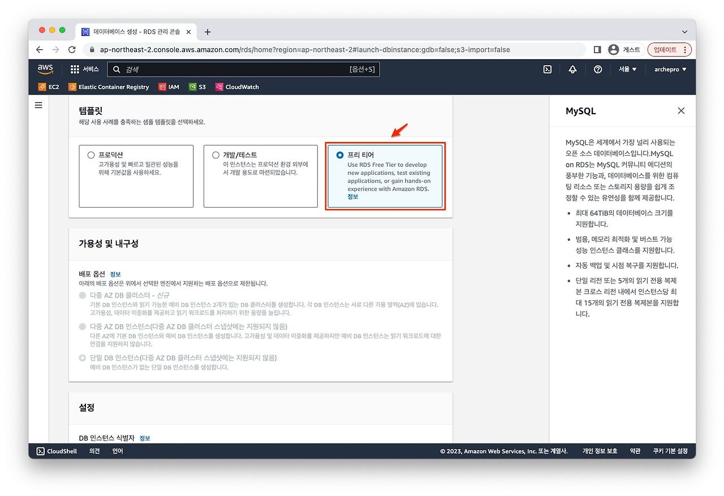Reload the browser page
The width and height of the screenshot is (724, 496).
click(72, 50)
